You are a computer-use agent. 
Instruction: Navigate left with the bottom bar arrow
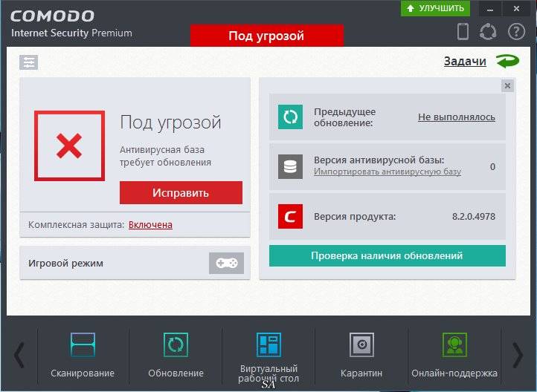click(19, 355)
